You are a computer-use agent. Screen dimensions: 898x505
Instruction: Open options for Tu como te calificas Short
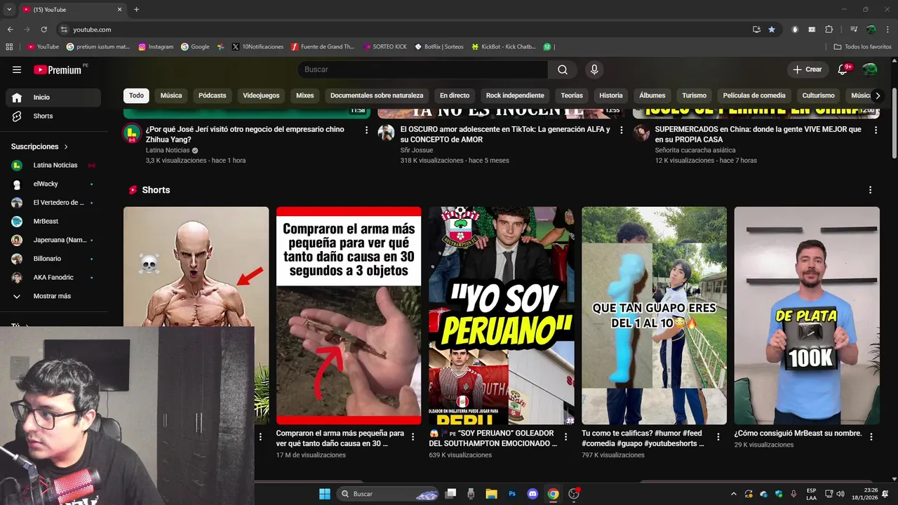pyautogui.click(x=718, y=436)
